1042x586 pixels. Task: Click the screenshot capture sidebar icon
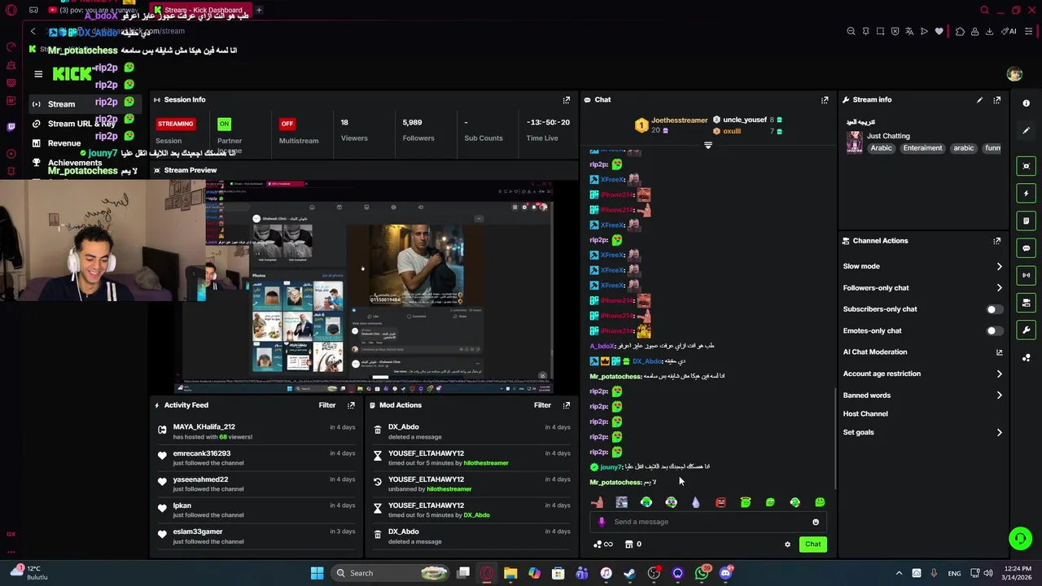click(x=1027, y=166)
